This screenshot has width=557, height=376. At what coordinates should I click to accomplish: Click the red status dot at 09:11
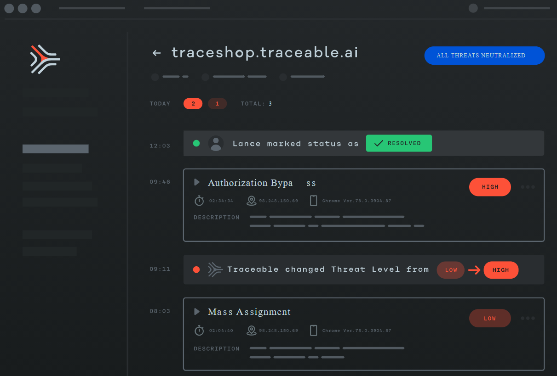(196, 269)
